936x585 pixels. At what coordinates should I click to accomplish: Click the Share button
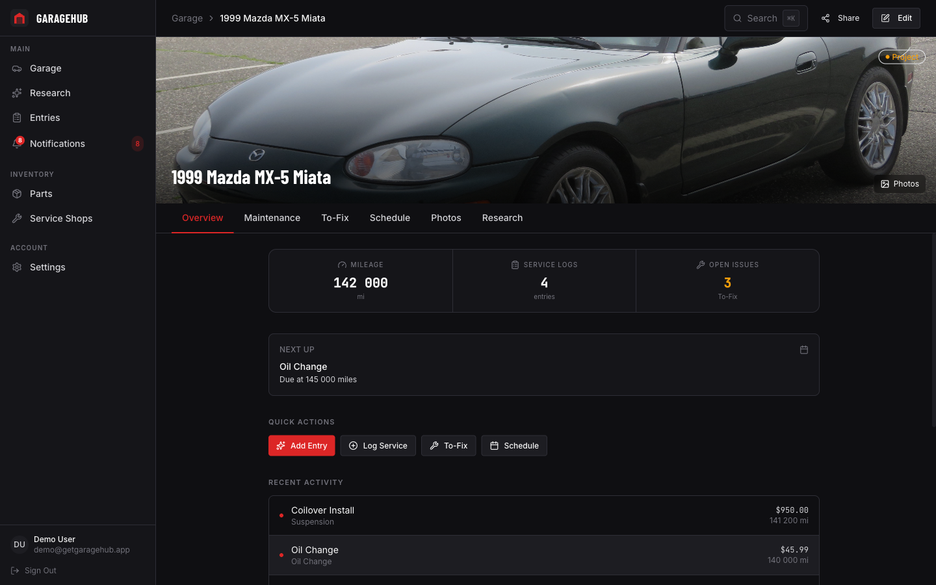coord(840,18)
